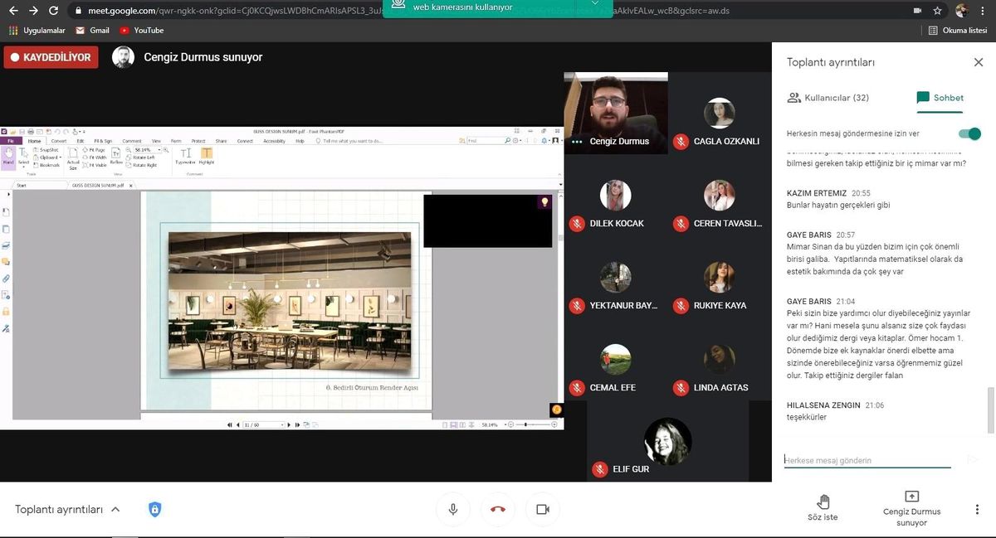Close the Toplantı ayrıntıları side panel

tap(978, 62)
